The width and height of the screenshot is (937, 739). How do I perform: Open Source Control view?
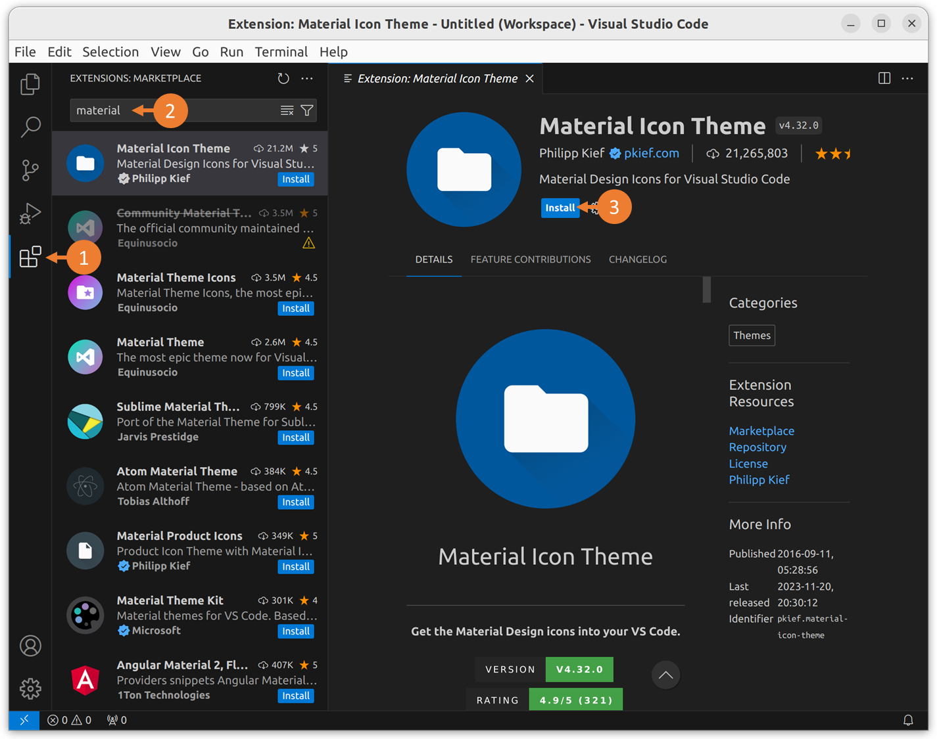pyautogui.click(x=30, y=170)
